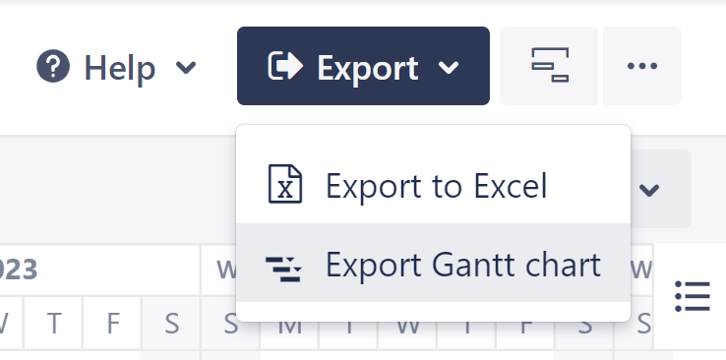
Task: Click the Export arrow icon
Action: point(285,66)
